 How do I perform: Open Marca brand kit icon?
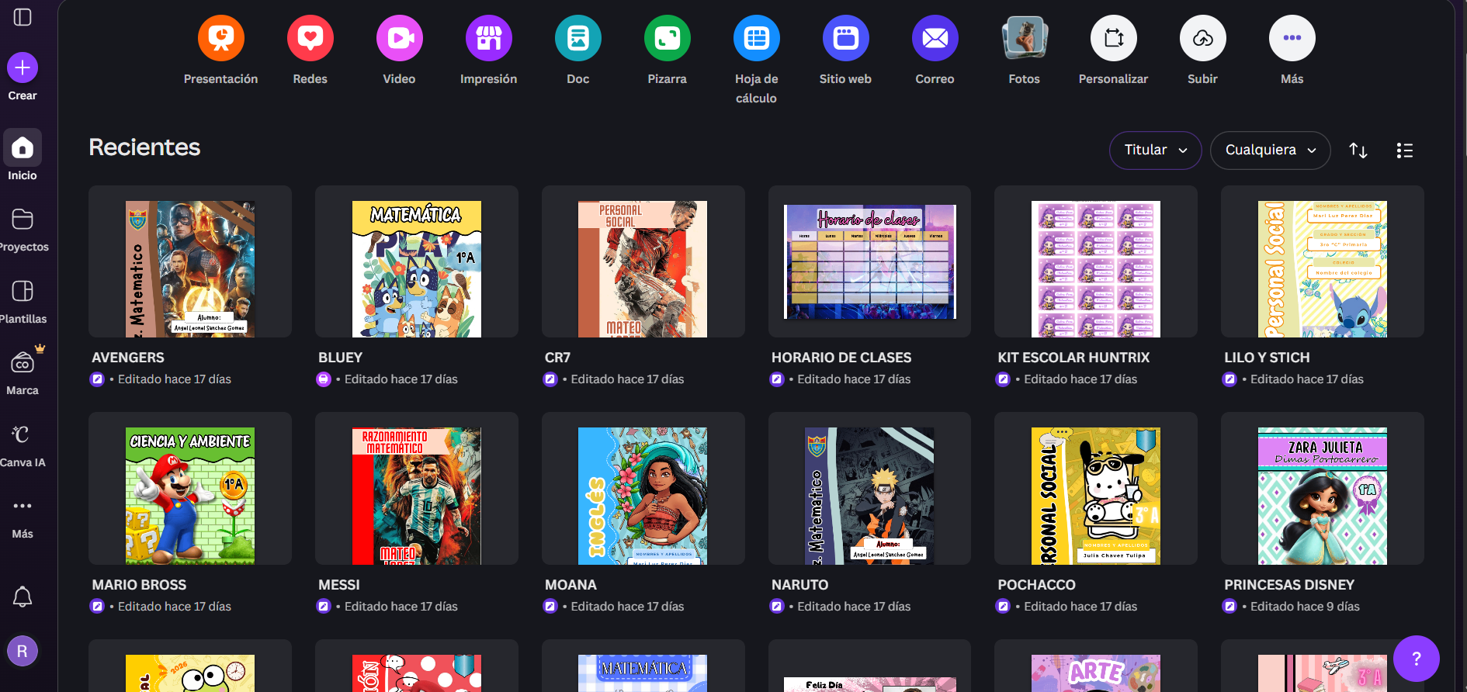click(x=23, y=362)
